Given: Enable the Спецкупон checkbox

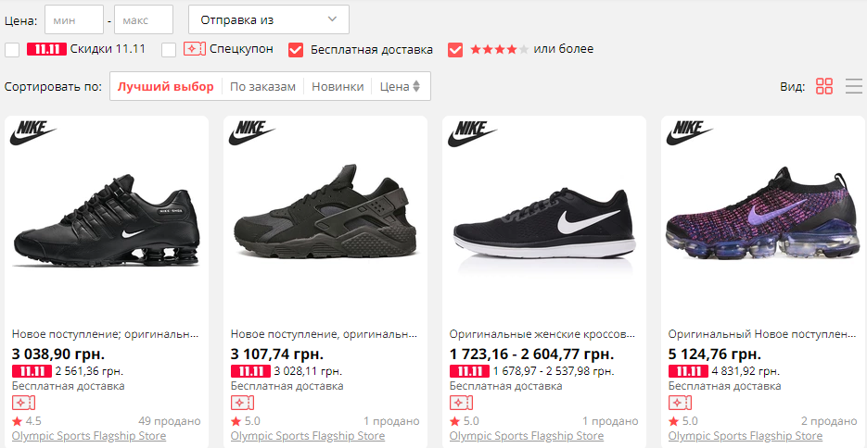Looking at the screenshot, I should (169, 49).
